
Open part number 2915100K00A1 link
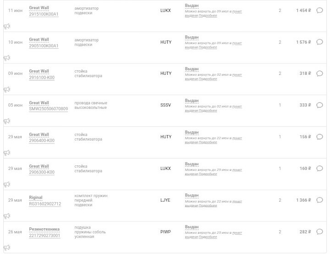coord(44,14)
